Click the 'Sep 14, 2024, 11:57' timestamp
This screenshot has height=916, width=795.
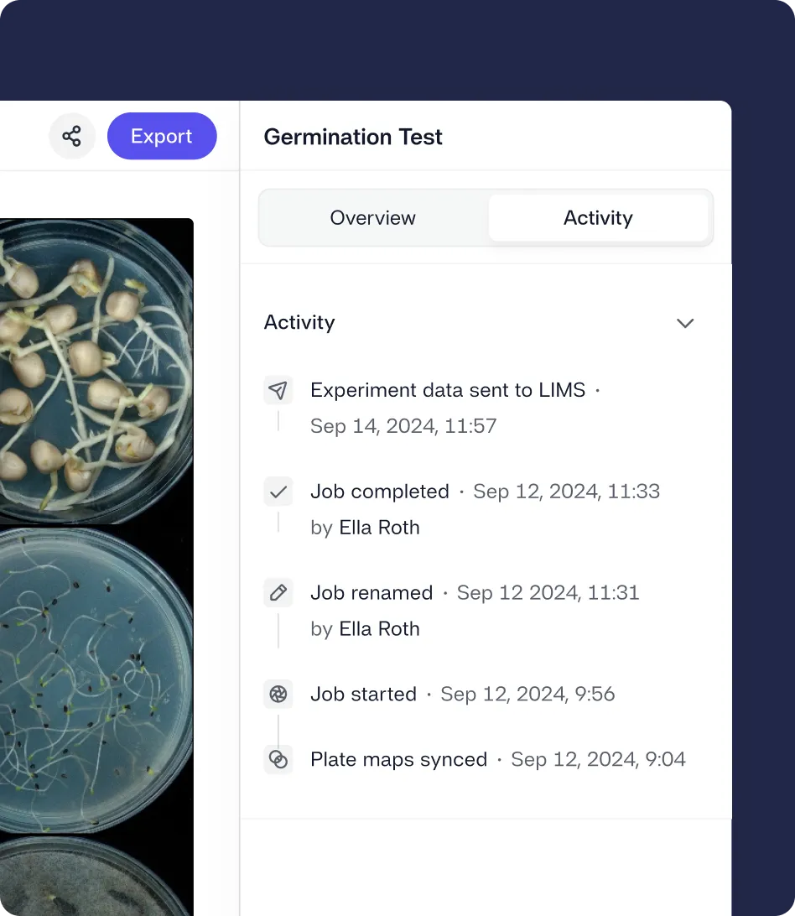[403, 426]
